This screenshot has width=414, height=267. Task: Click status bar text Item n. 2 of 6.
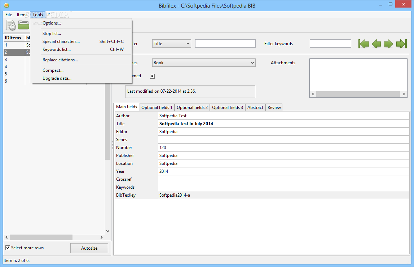[x=17, y=261]
